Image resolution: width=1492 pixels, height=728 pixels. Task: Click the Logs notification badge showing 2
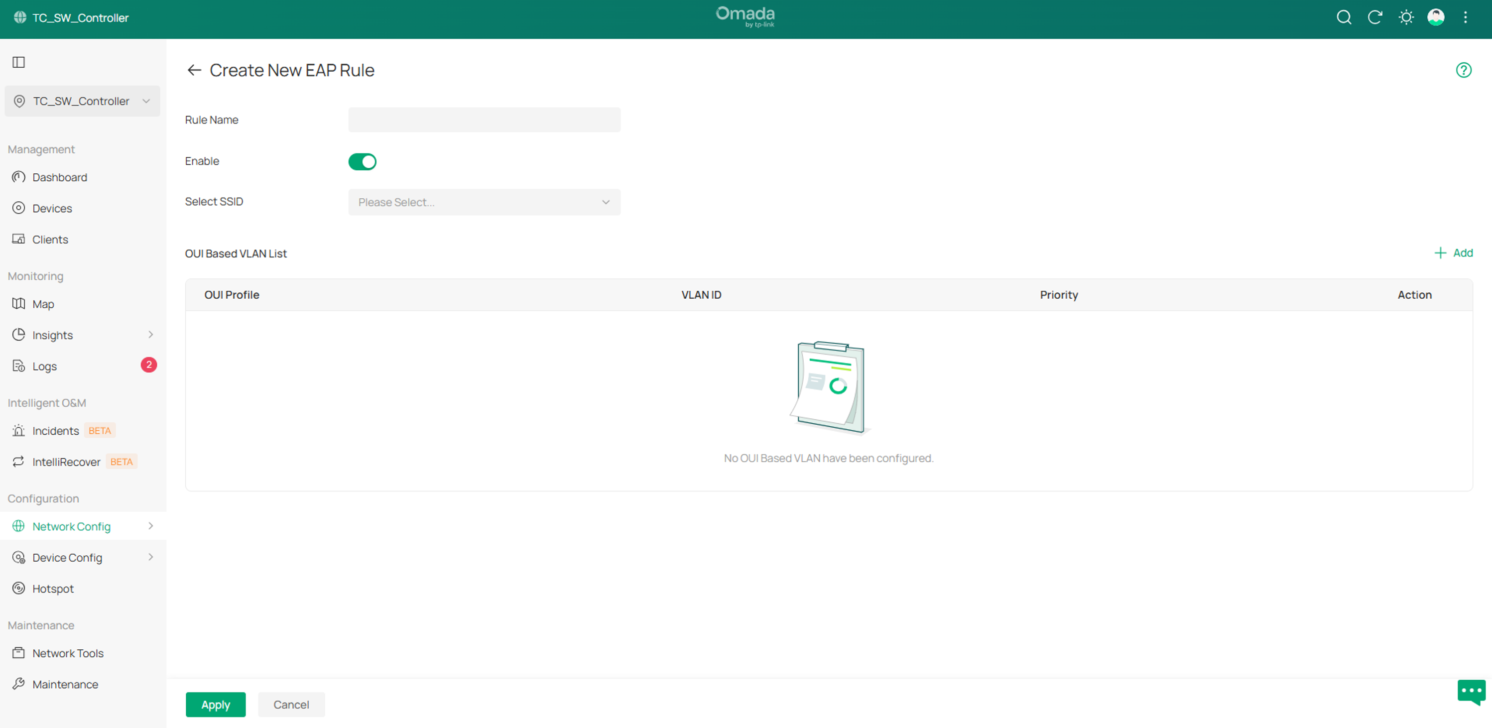(149, 365)
